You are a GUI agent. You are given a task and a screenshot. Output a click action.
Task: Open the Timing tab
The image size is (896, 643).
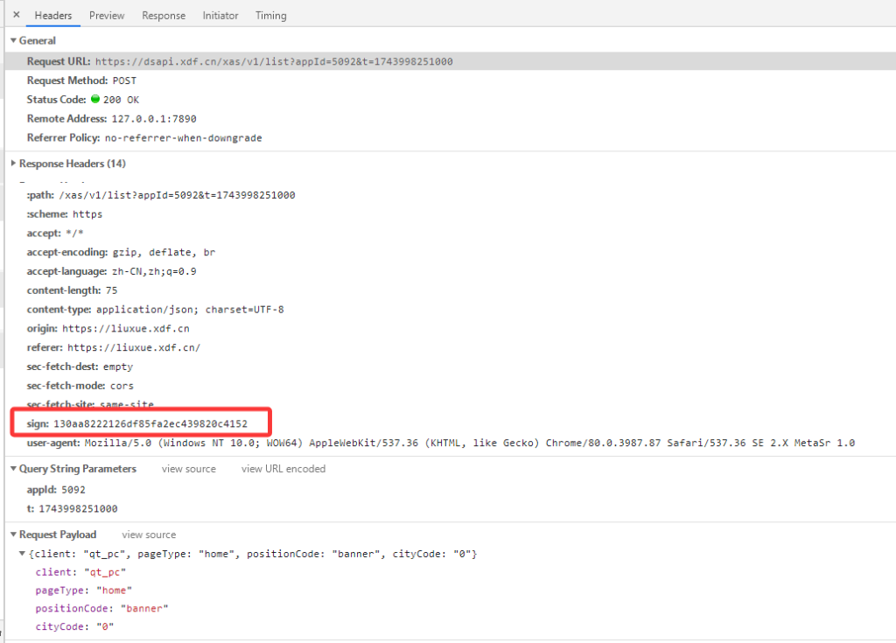[x=270, y=16]
